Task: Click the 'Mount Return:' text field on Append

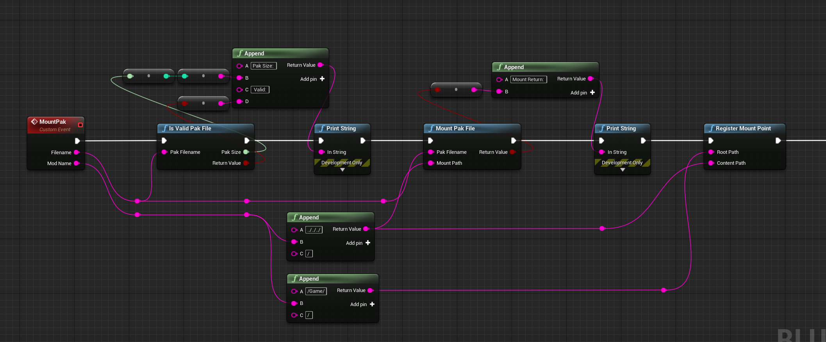Action: (x=528, y=80)
